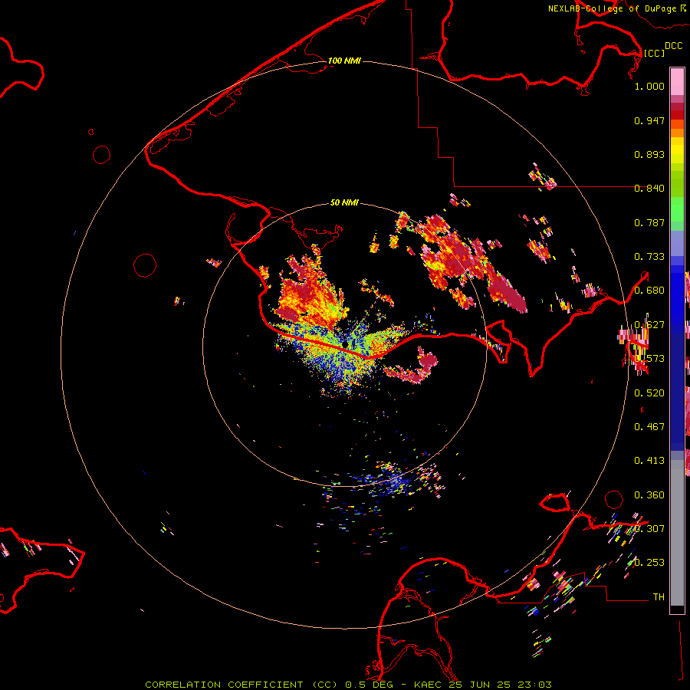Click the CORRELATION COEFFICIENT (CC) caption text
690x690 pixels.
[242, 685]
